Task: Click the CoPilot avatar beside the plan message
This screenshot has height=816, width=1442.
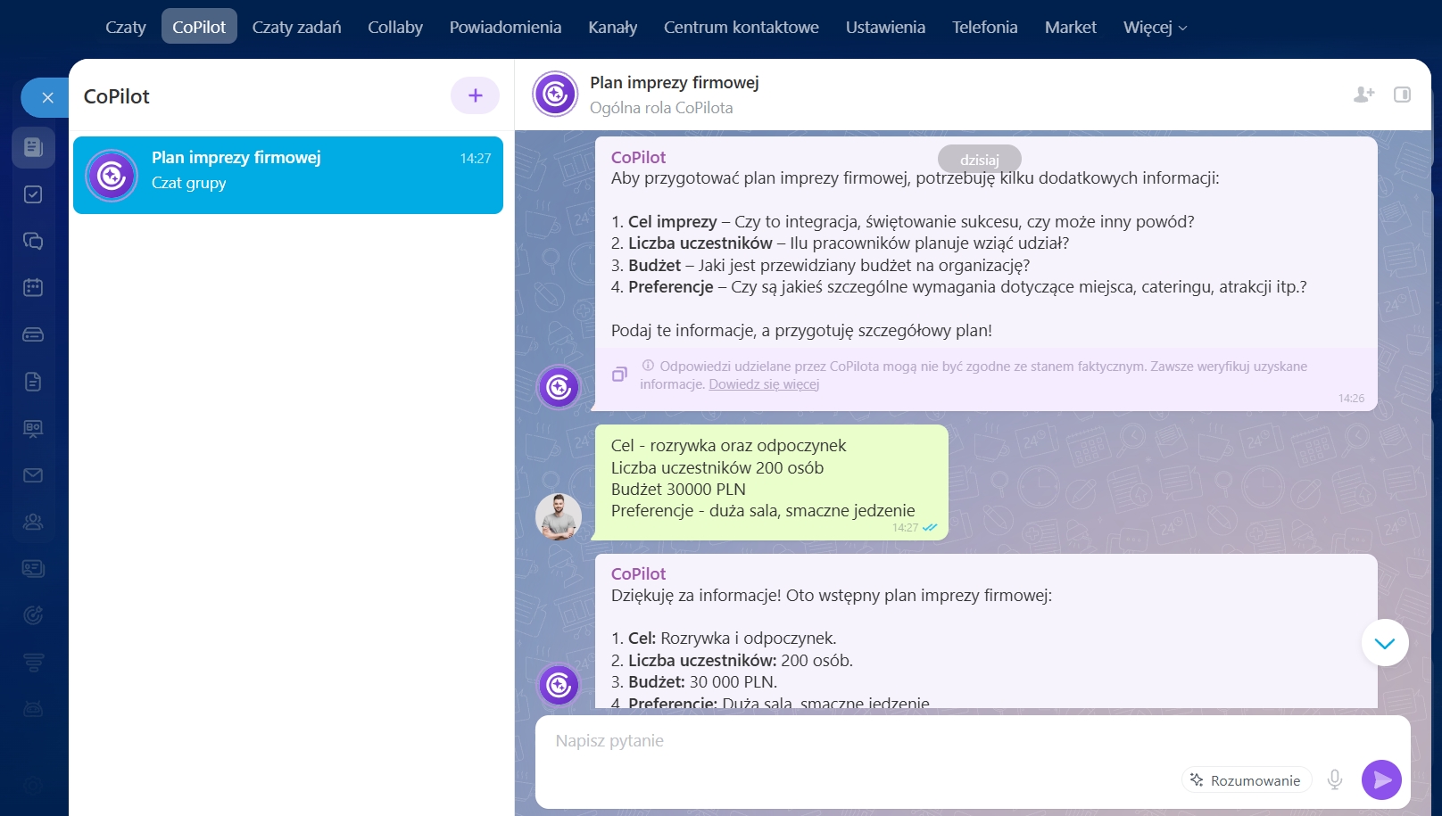Action: (x=559, y=685)
